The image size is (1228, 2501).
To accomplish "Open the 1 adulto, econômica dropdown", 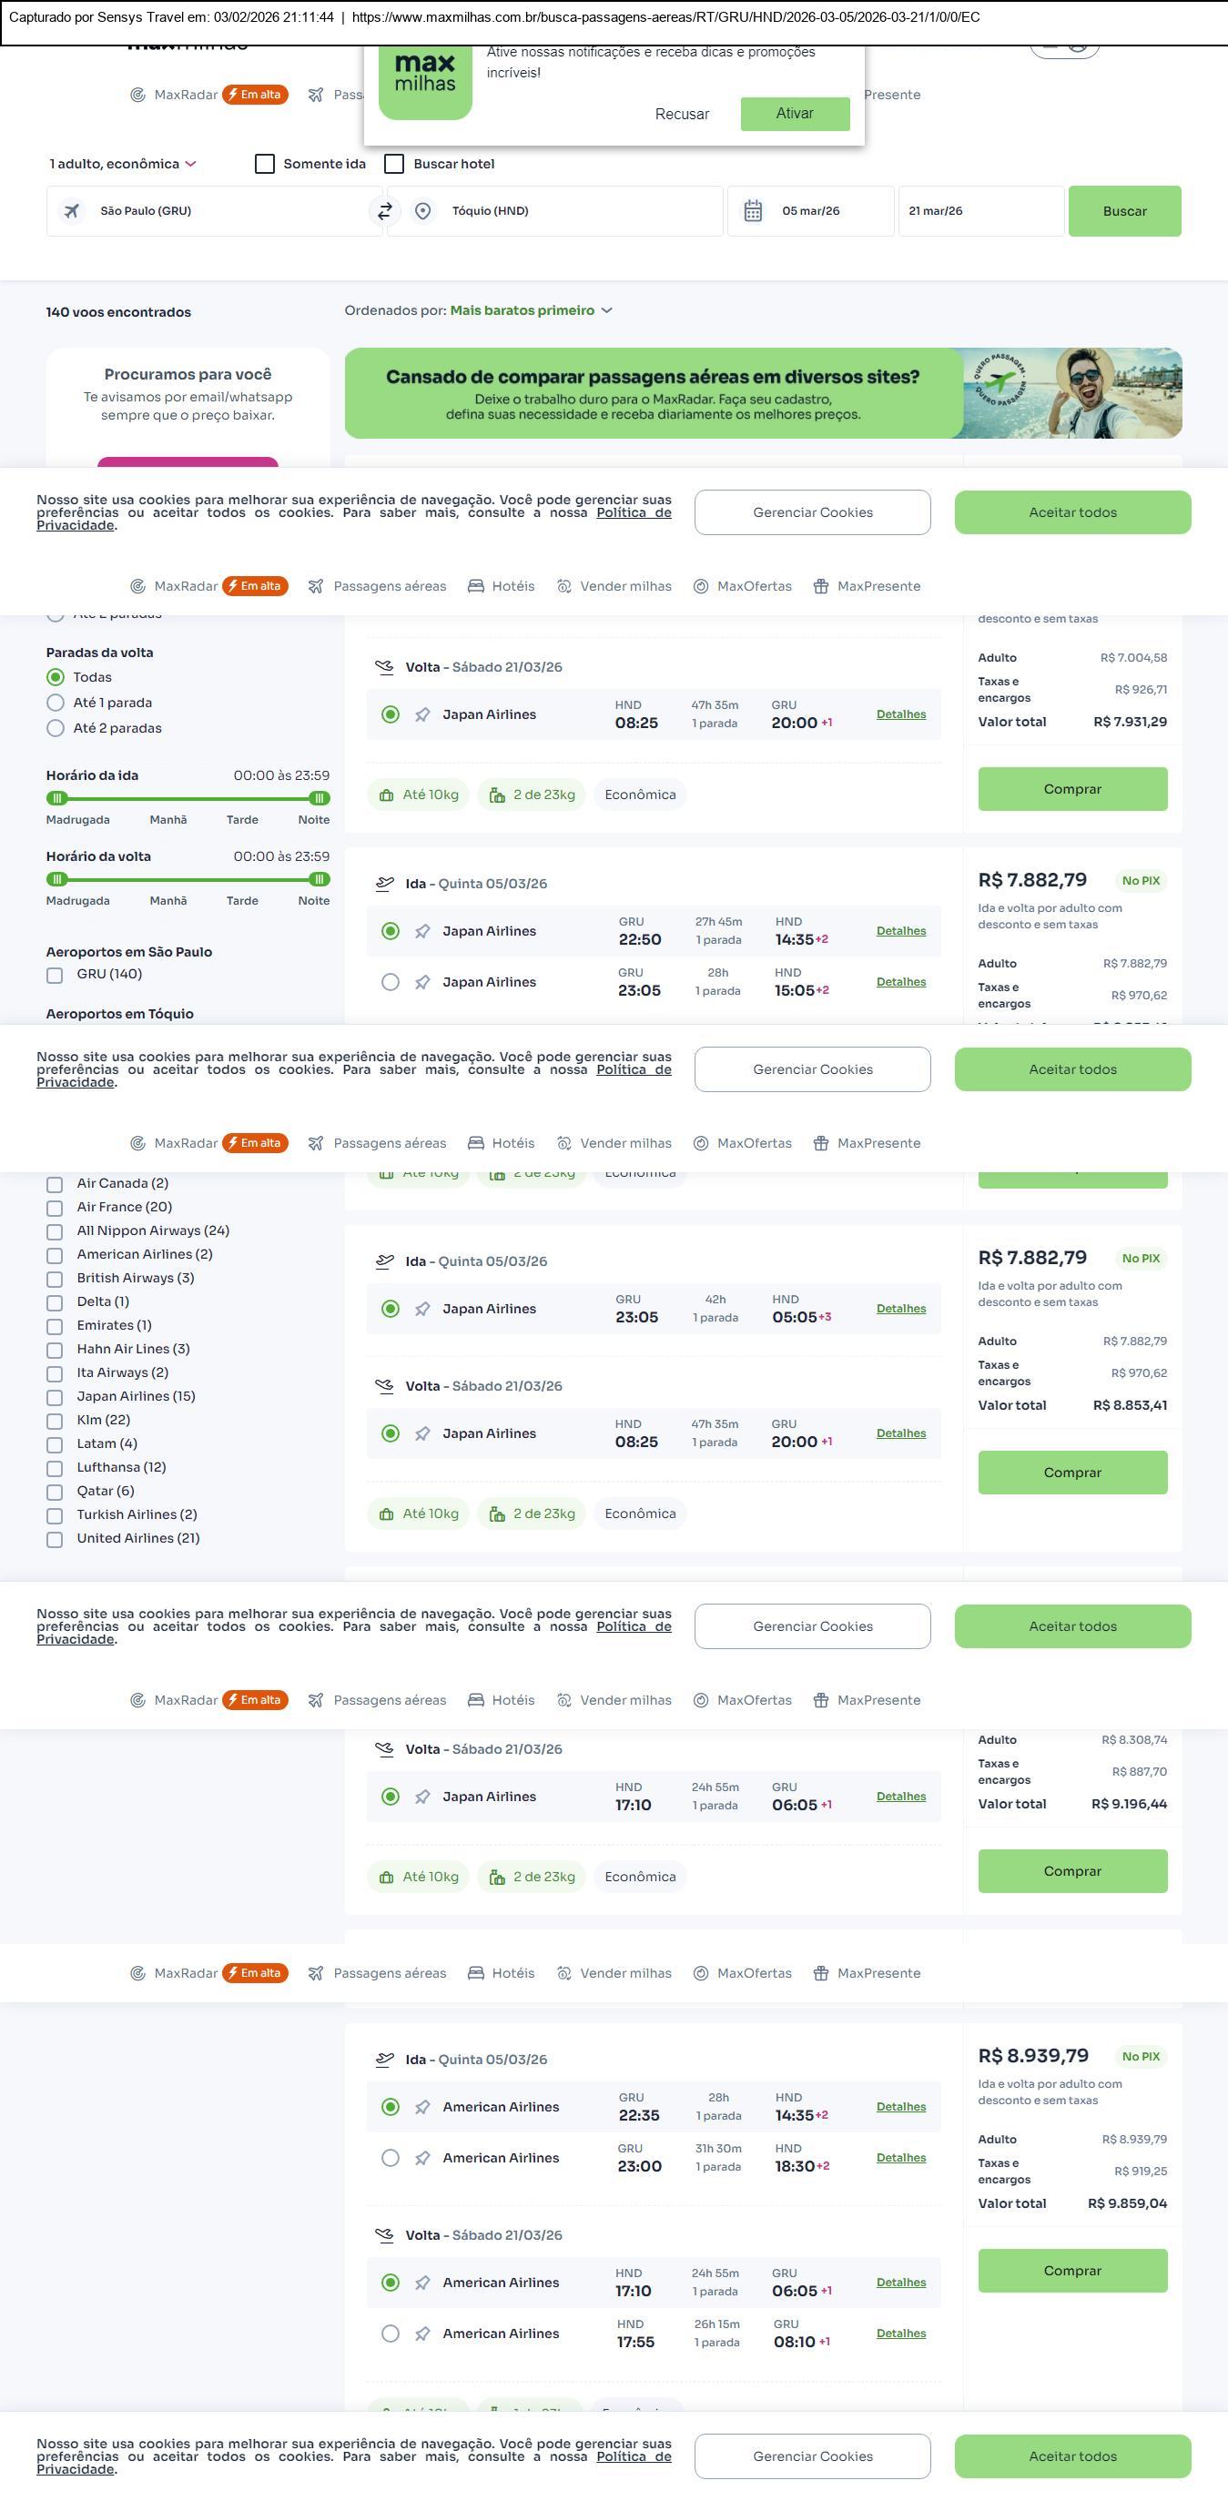I will click(x=122, y=164).
